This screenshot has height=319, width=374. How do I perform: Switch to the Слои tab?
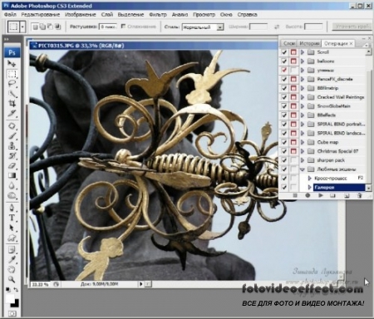(289, 43)
